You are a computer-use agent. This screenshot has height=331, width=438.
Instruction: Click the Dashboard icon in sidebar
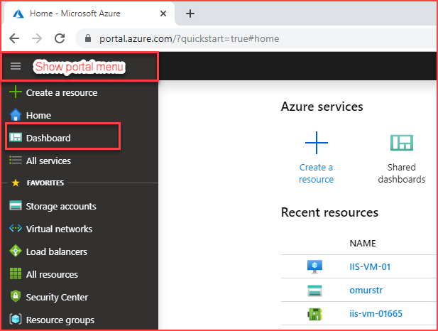(16, 137)
